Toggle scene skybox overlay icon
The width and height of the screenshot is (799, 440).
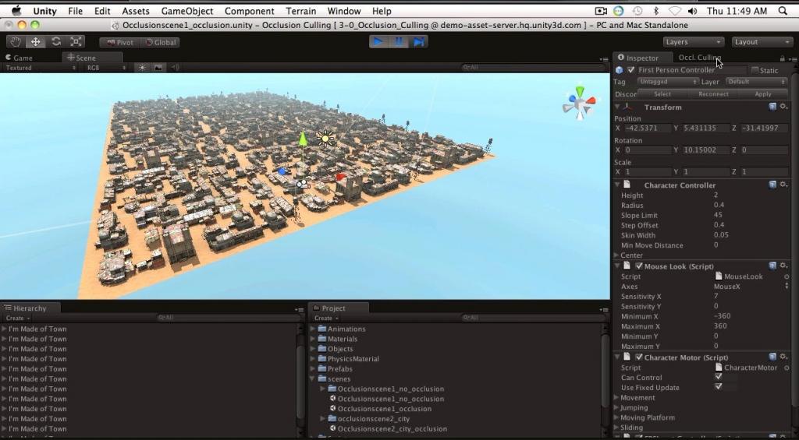158,68
